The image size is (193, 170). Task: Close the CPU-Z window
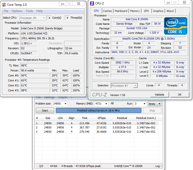point(184,2)
